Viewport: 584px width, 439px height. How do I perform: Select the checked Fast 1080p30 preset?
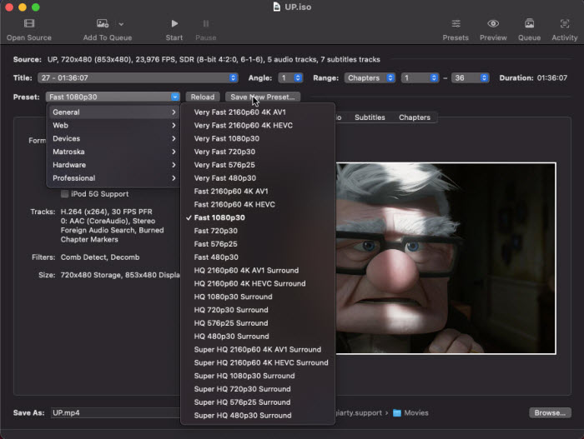(258, 217)
